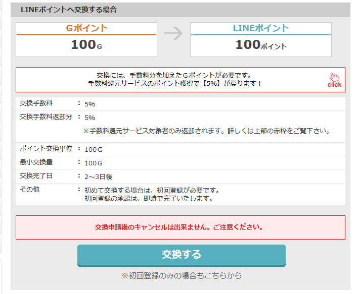Click the その他 label
The height and width of the screenshot is (294, 358).
[x=30, y=189]
